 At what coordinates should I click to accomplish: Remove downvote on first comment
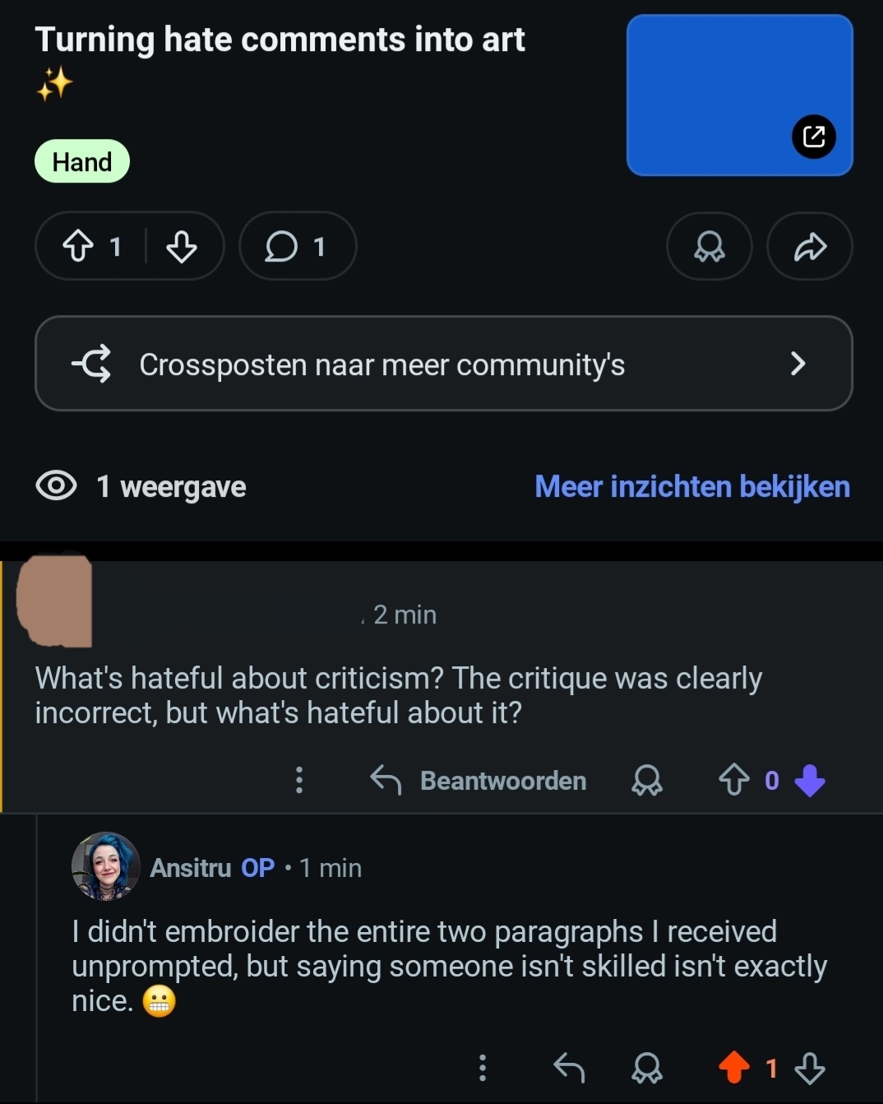click(810, 780)
